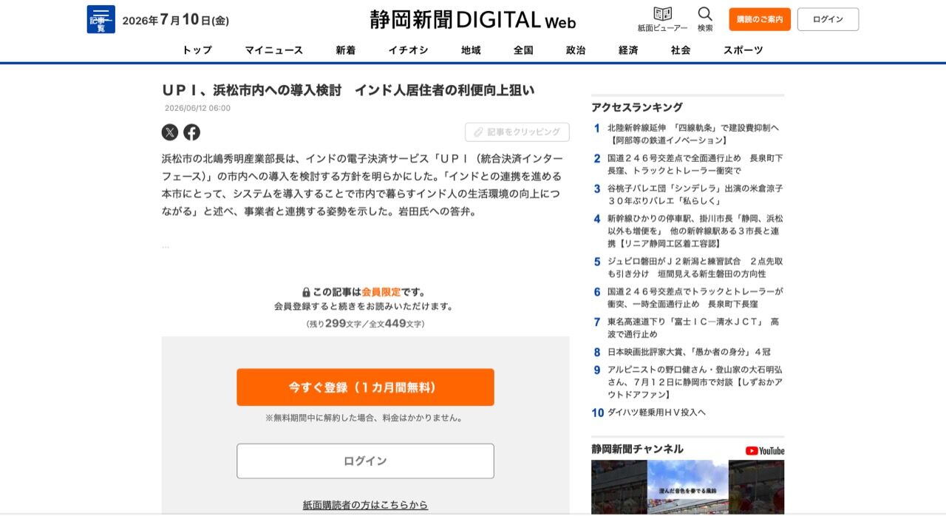Screen dimensions: 946x516
Task: Click the 記事をクリッピング button
Action: click(517, 132)
